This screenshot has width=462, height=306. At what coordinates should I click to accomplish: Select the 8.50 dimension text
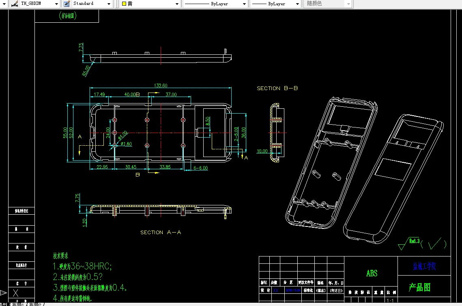point(207,121)
